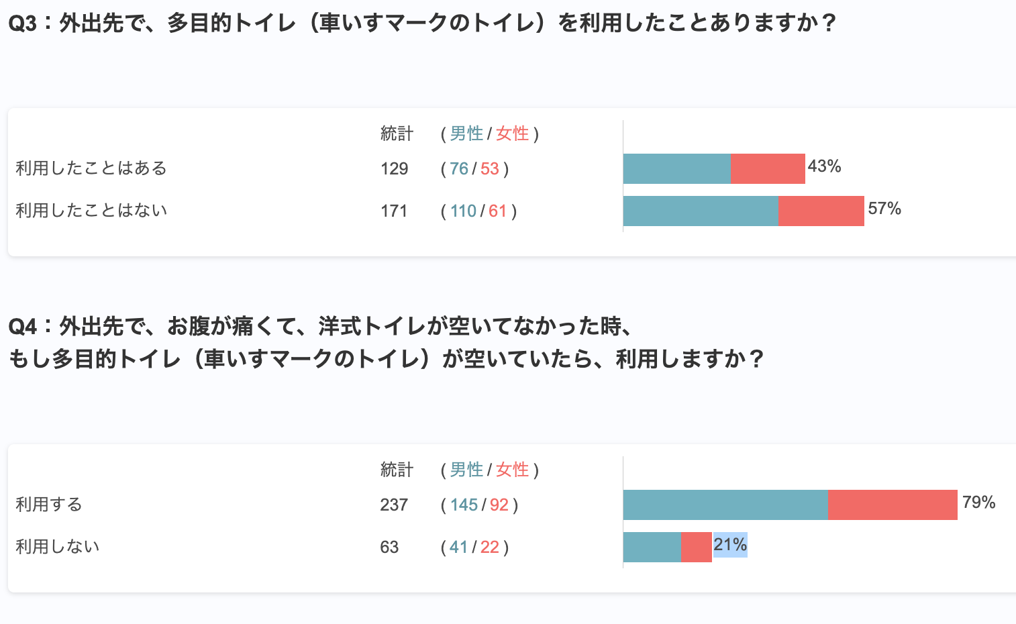The width and height of the screenshot is (1016, 624).
Task: Click the blue male bar for 利用したことはある
Action: click(676, 168)
